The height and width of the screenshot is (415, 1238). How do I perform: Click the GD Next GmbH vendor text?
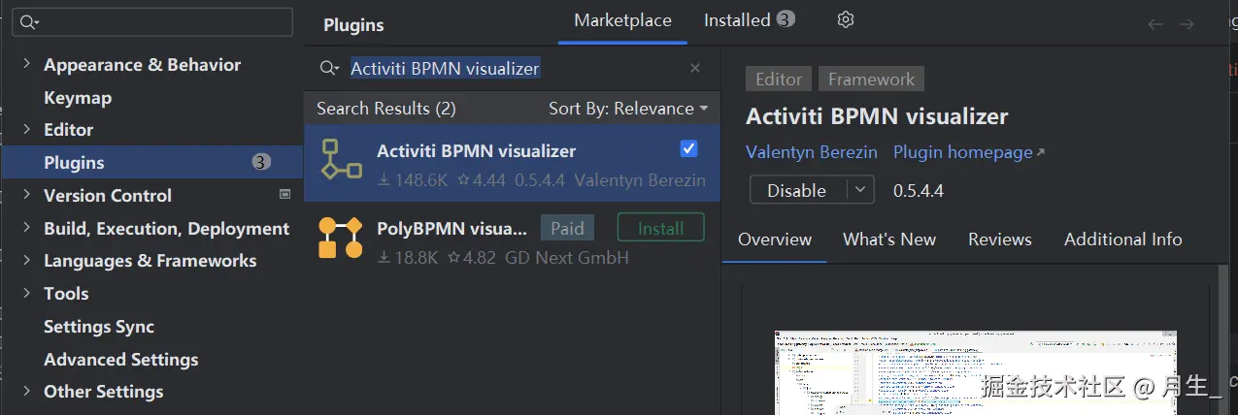[567, 258]
